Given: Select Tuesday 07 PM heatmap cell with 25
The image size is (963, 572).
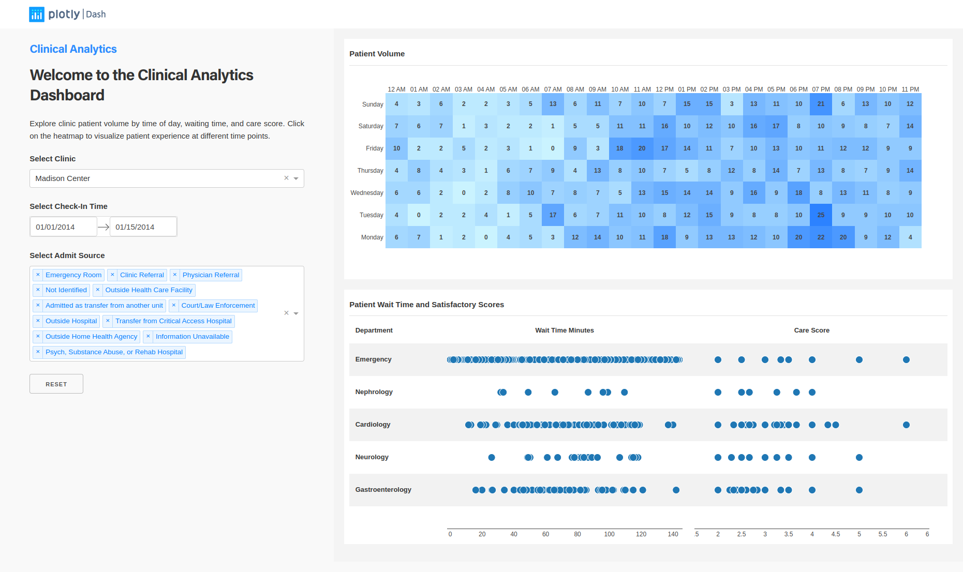Looking at the screenshot, I should (821, 215).
